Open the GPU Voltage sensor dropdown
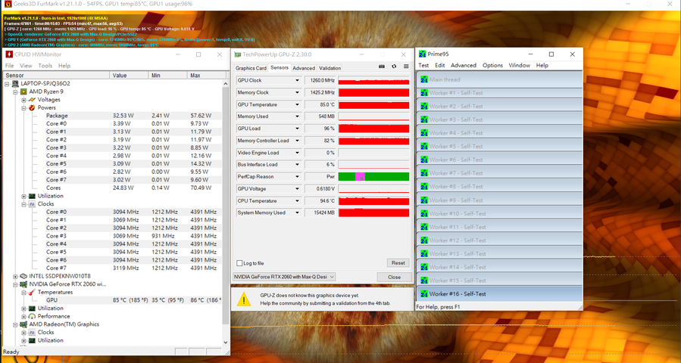 pos(297,188)
